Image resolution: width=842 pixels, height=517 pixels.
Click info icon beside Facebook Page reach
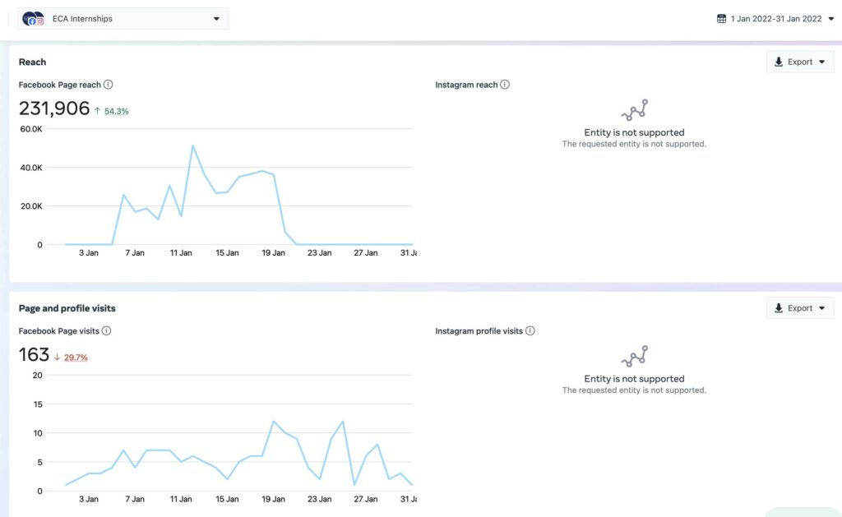click(x=109, y=85)
